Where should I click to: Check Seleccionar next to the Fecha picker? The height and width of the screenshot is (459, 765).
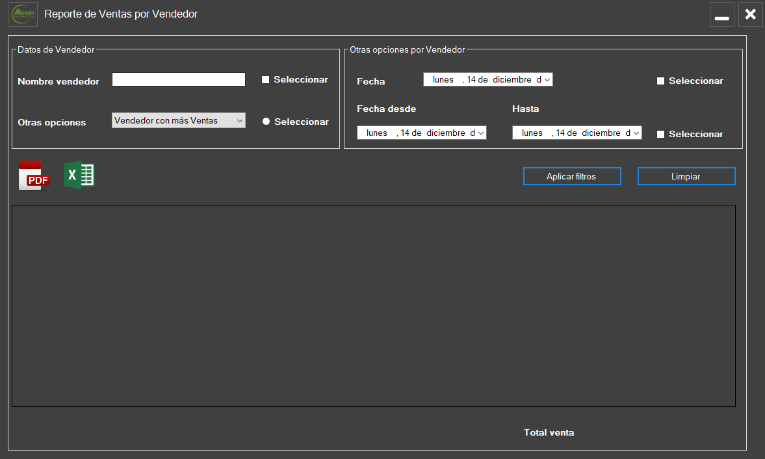(x=660, y=81)
